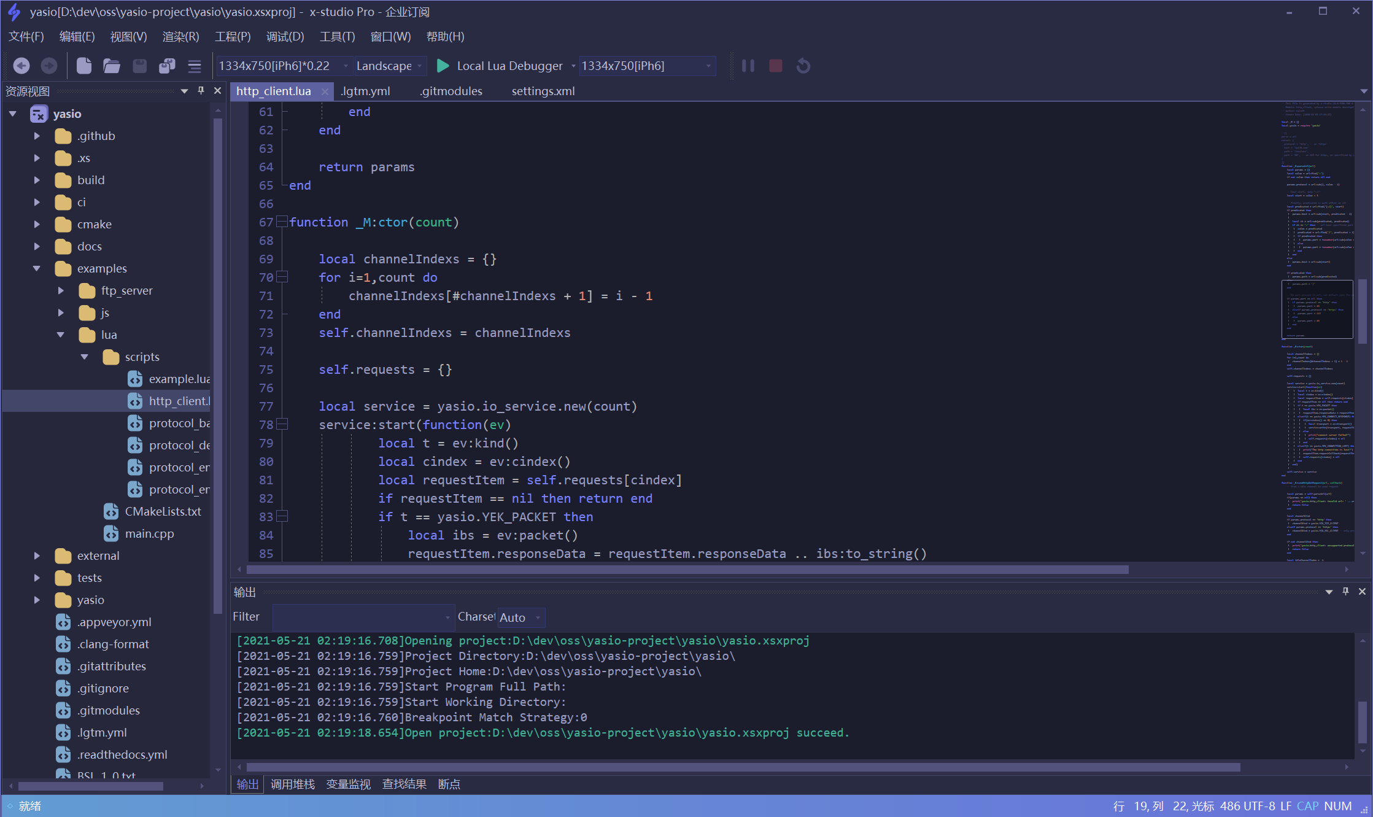Screen dimensions: 1373x817
Task: Click the code minimap viewport thumbnail
Action: coord(1317,309)
